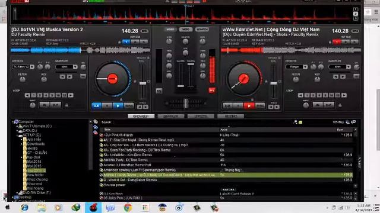The image size is (380, 213).
Task: Open left deck sampler dropdown arrow
Action: [x=75, y=67]
